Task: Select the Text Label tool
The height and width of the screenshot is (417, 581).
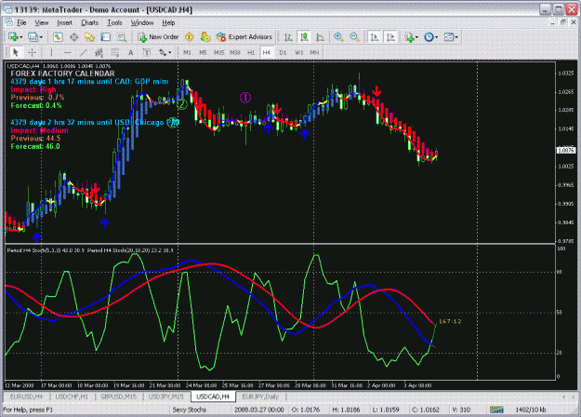Action: [147, 52]
